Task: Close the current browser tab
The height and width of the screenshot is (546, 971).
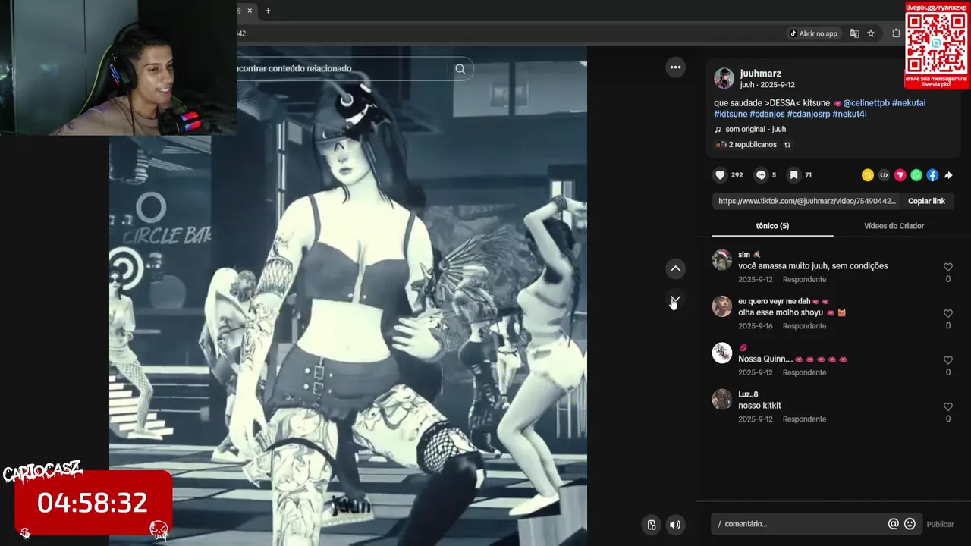Action: click(x=249, y=11)
